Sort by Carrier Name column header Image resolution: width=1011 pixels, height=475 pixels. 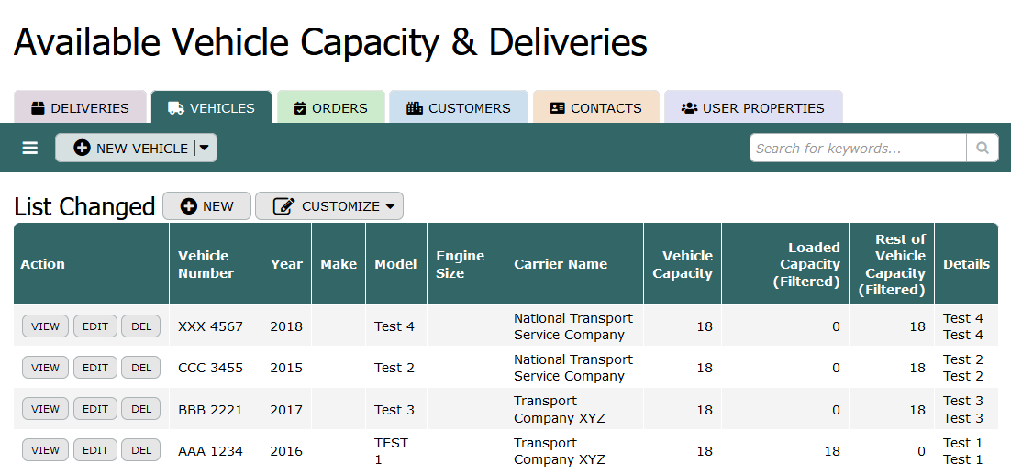[561, 264]
